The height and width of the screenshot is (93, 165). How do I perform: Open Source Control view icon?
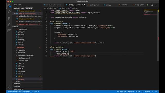(9, 18)
